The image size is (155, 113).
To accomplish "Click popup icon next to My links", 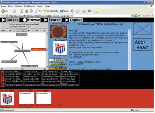I will [46, 91].
